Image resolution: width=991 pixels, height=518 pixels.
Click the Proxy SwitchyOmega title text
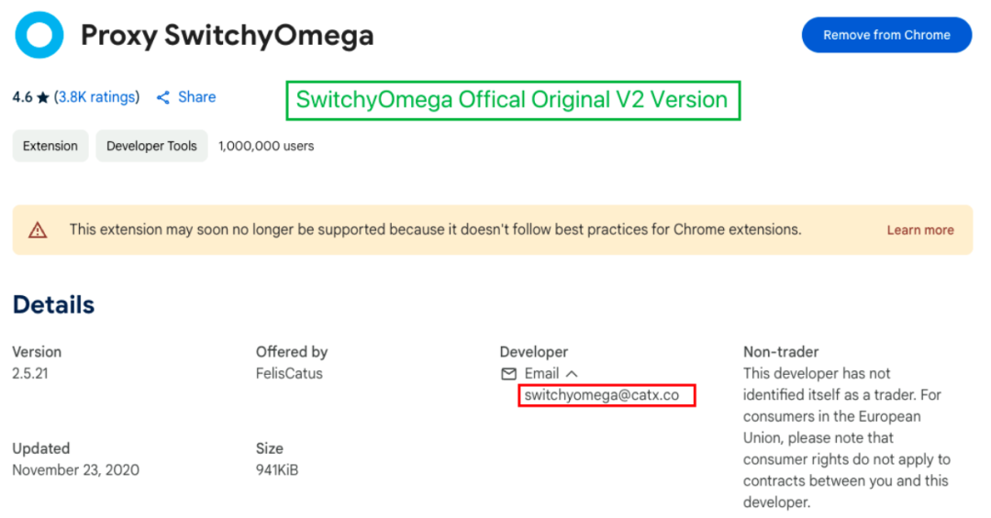[x=227, y=36]
